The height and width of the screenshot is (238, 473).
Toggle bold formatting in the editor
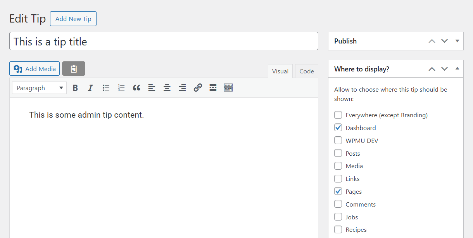pos(75,87)
